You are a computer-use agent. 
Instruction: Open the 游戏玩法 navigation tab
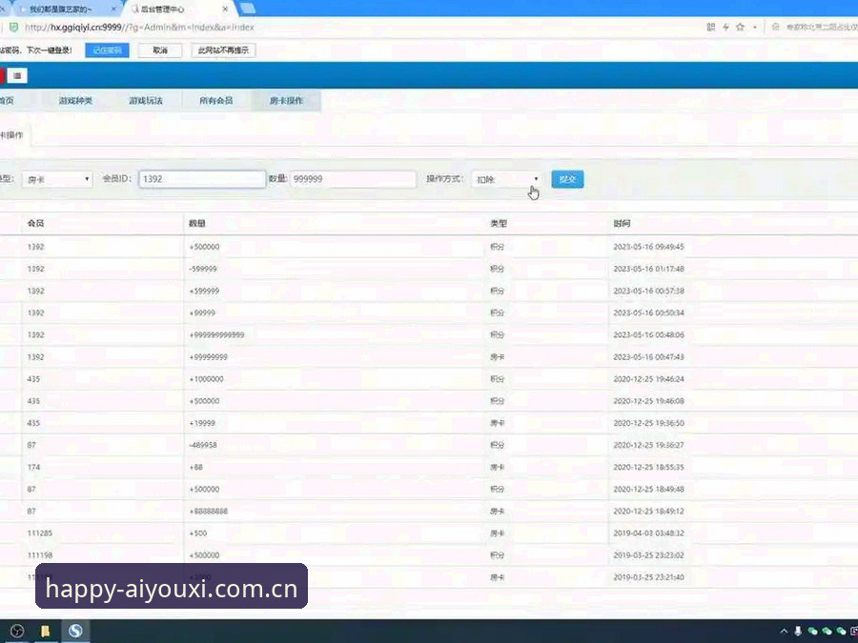(146, 101)
